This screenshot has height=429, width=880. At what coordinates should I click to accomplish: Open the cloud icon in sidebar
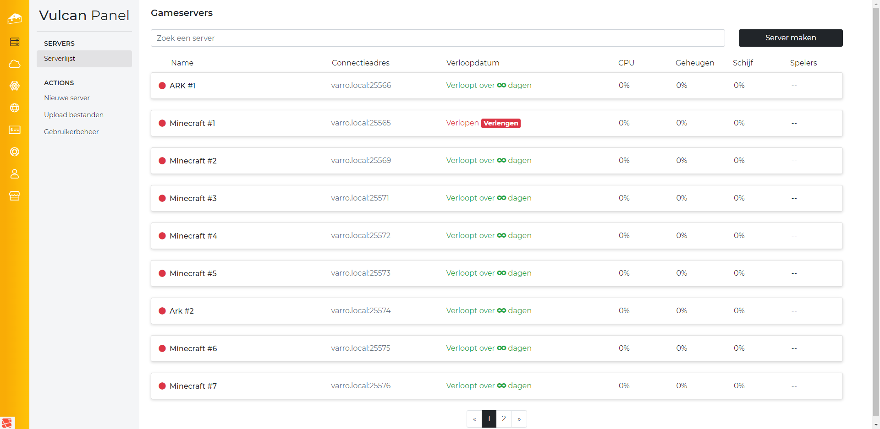coord(15,64)
